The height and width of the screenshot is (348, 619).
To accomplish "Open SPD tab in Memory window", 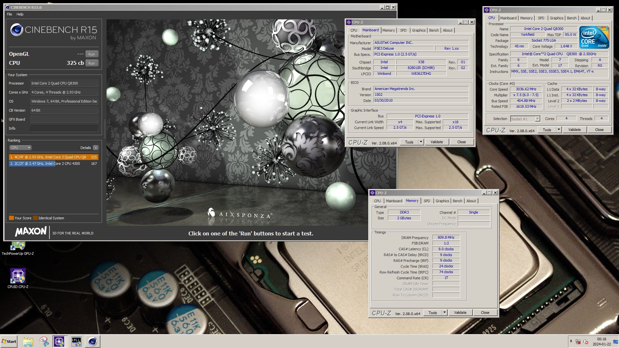I will 427,201.
